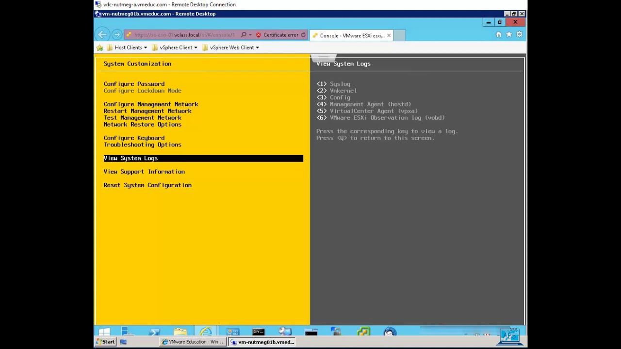Click the address bar URL field
This screenshot has height=349, width=621.
pos(183,35)
